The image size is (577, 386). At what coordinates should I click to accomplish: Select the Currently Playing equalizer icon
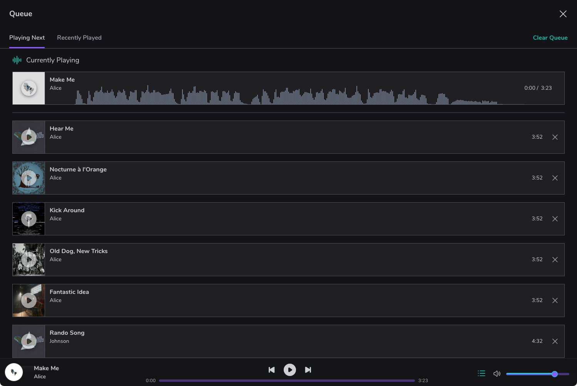[x=17, y=60]
